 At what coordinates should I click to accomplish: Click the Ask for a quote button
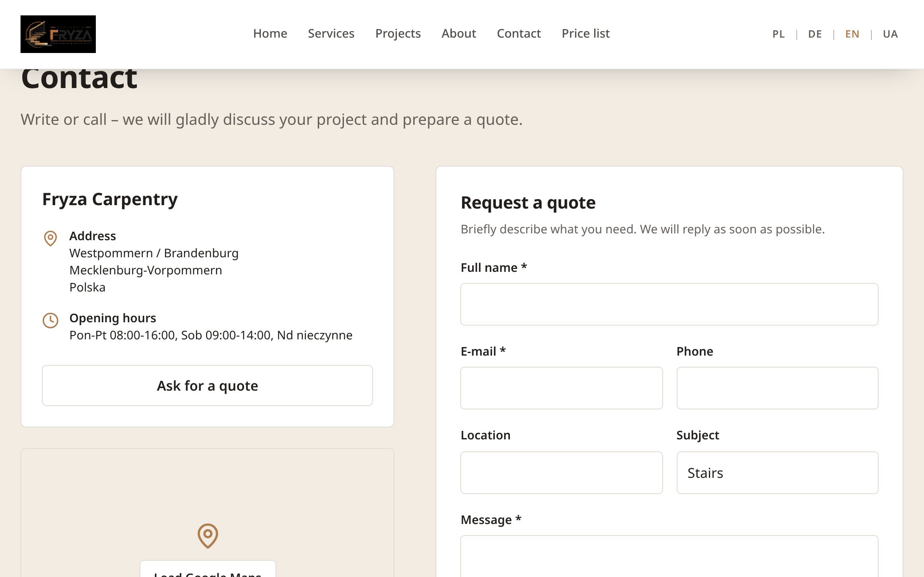(x=207, y=386)
